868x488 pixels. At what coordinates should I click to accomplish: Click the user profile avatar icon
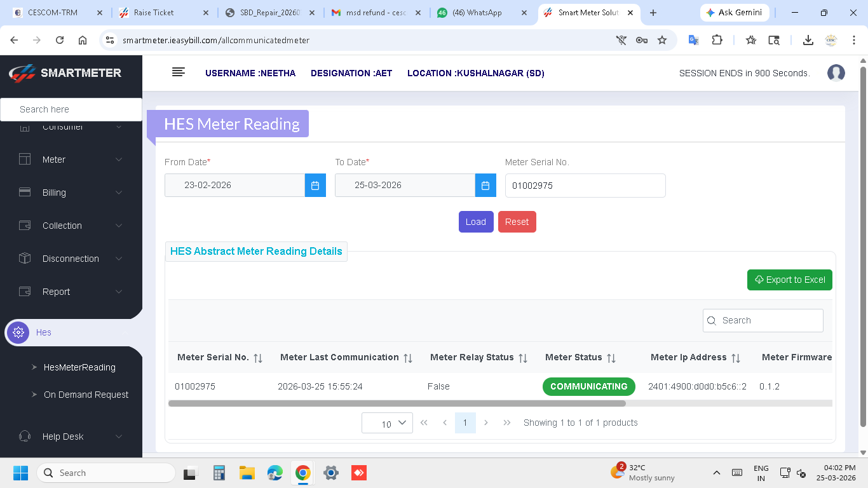(836, 73)
